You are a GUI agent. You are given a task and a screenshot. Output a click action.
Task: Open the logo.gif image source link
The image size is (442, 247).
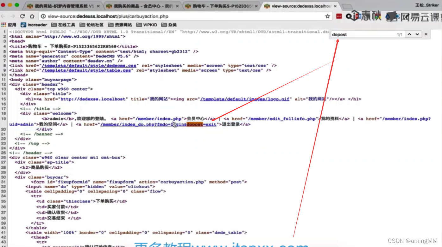pos(245,99)
